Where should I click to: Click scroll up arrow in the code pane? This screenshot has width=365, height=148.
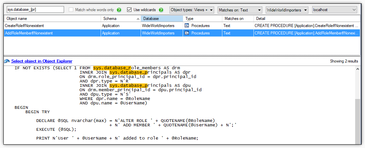point(358,69)
